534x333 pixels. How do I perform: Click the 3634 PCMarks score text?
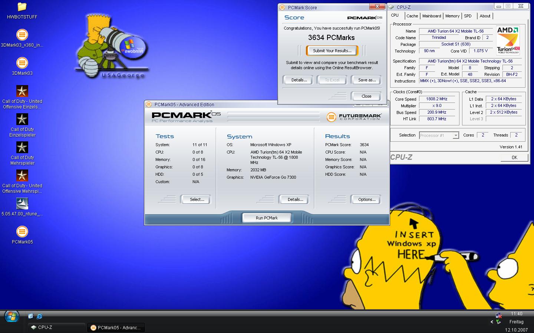(331, 37)
